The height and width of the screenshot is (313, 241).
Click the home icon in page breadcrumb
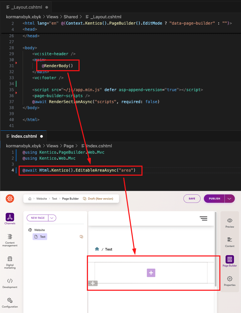tap(97, 249)
